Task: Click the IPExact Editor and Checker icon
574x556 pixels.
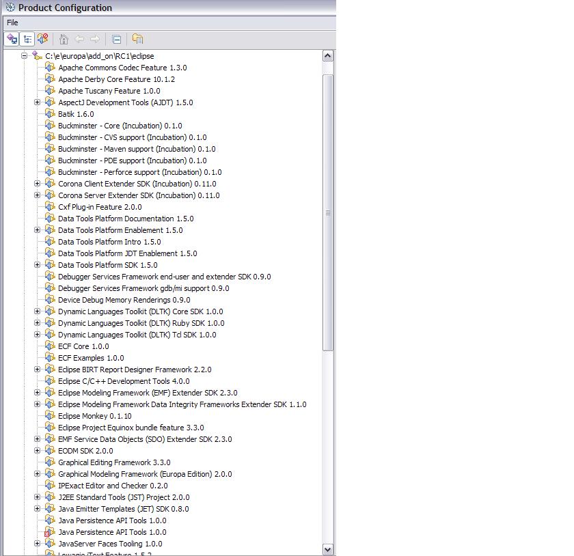Action: 50,486
